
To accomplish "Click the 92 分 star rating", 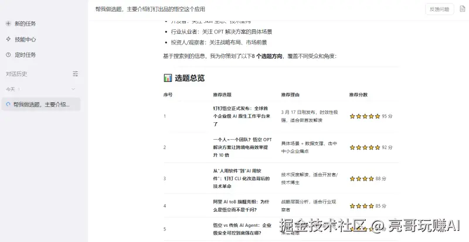I will (x=371, y=147).
